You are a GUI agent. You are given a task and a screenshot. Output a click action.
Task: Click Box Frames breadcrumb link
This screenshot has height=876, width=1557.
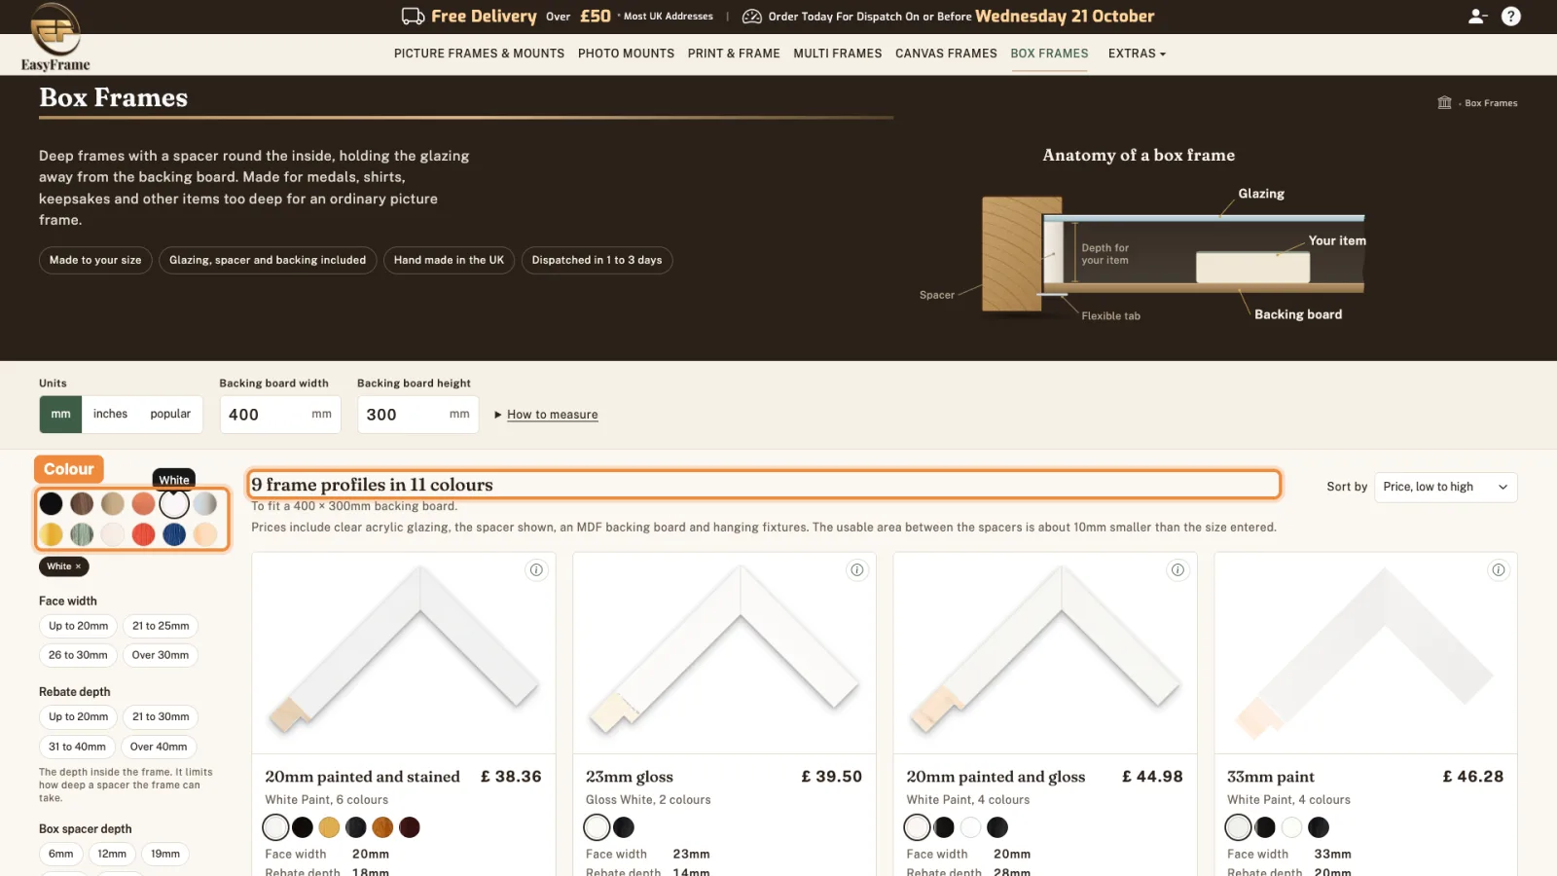1491,103
